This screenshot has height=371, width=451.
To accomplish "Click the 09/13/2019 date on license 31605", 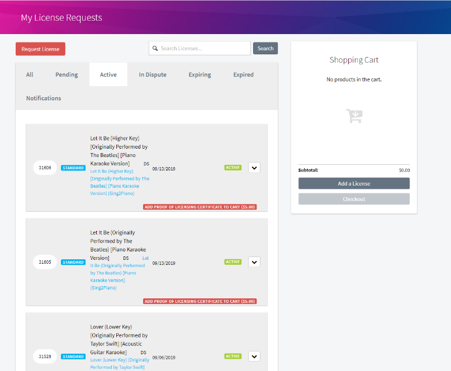I will 164,263.
